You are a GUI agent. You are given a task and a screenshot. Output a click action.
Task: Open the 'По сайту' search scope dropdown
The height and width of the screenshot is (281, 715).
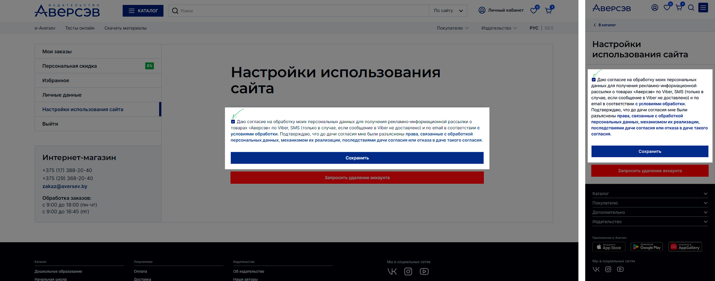coord(448,11)
